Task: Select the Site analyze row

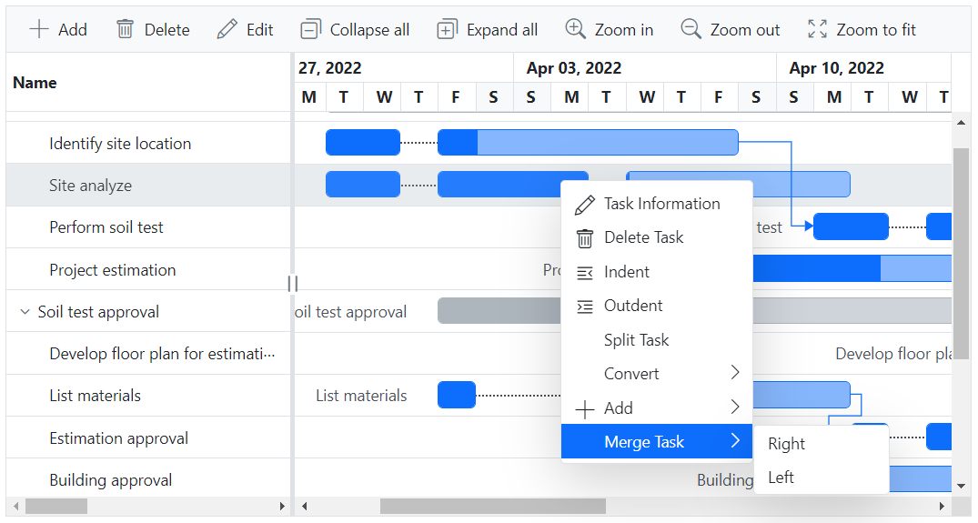Action: 148,186
